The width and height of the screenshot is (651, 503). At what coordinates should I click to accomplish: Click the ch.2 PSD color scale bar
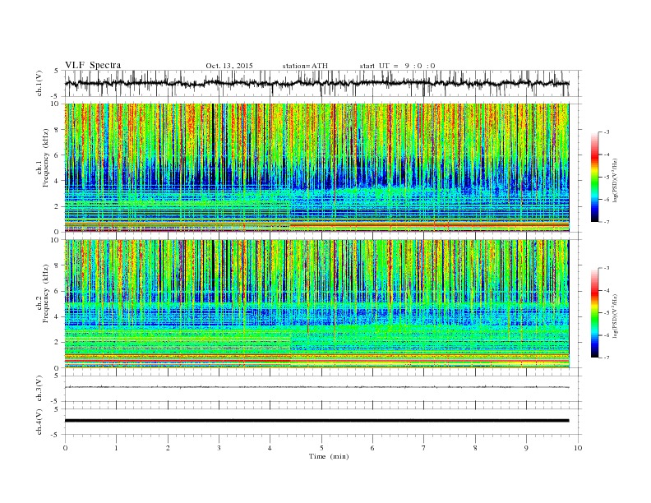point(594,313)
